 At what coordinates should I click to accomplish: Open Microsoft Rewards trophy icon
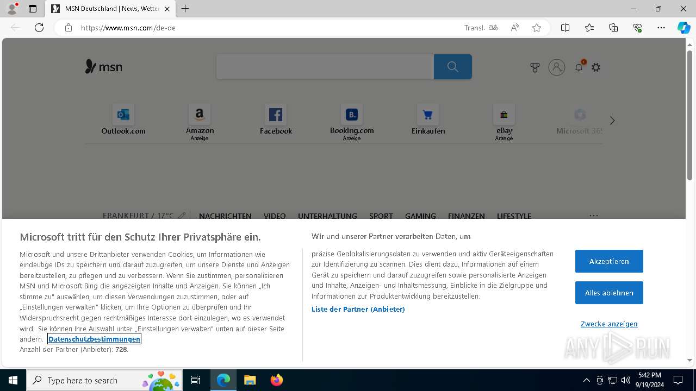(535, 67)
